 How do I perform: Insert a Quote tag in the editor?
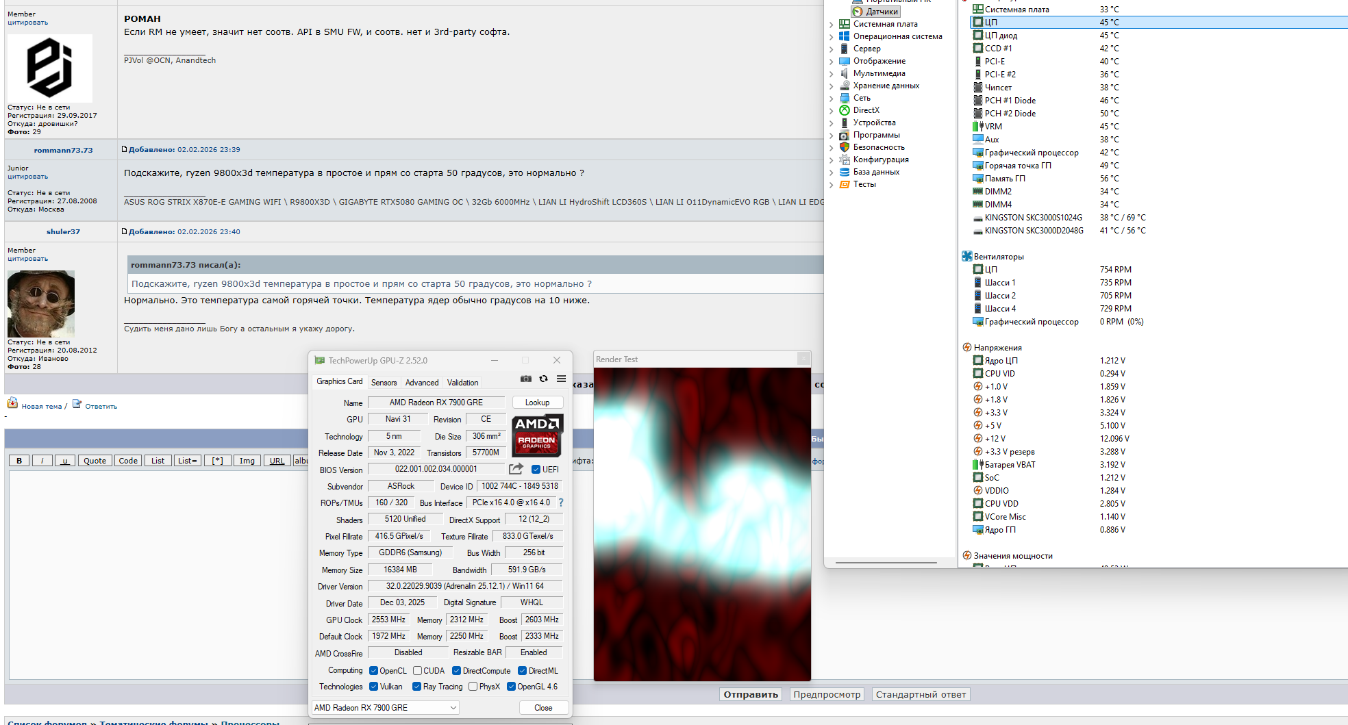(x=95, y=461)
